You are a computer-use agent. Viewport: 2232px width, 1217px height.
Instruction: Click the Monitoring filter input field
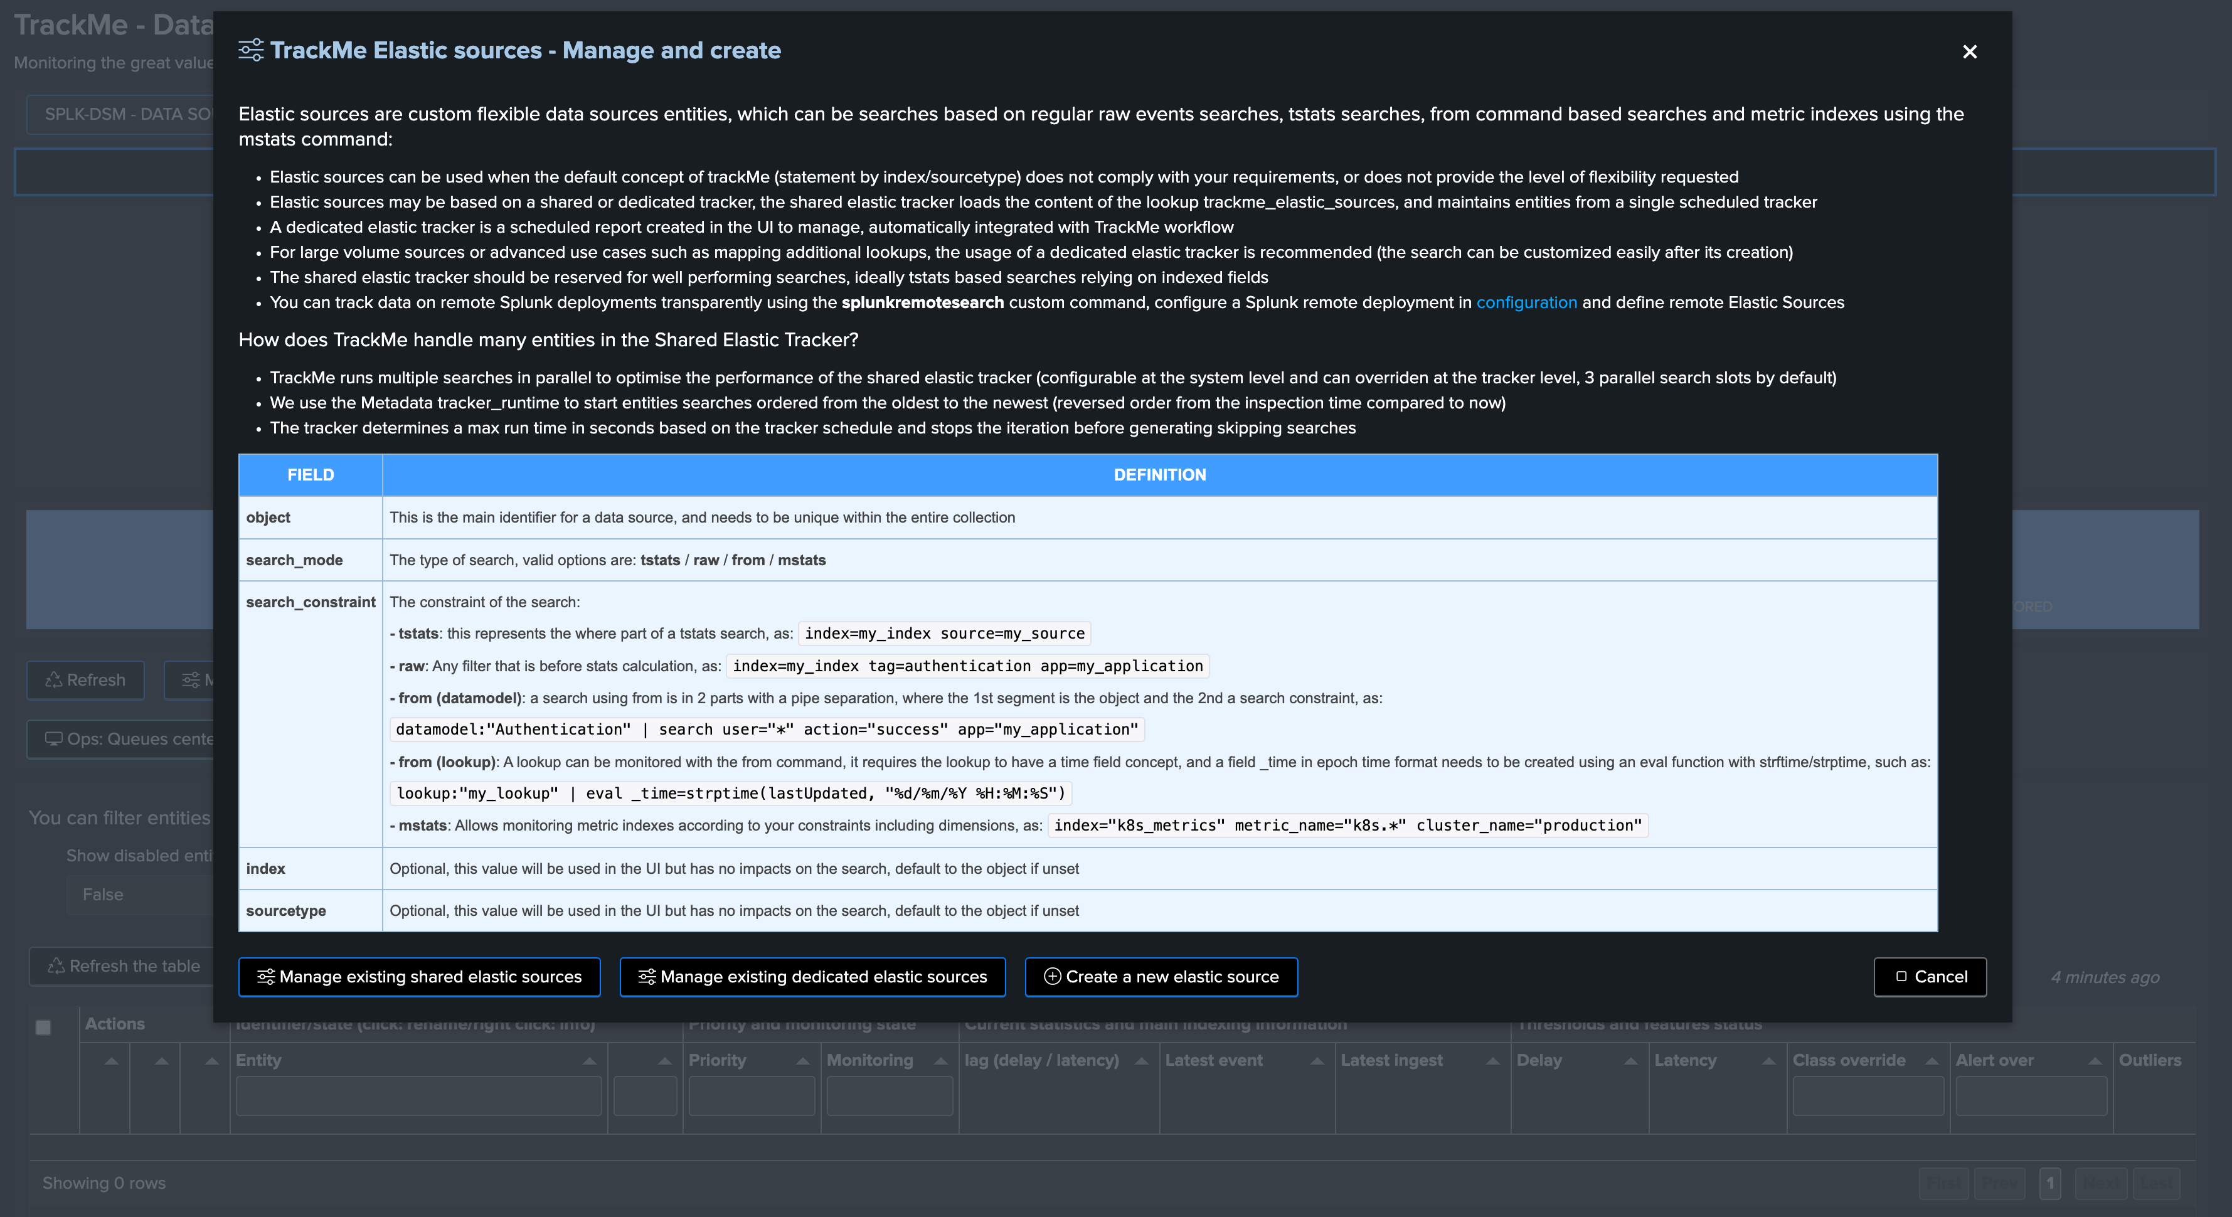click(890, 1096)
